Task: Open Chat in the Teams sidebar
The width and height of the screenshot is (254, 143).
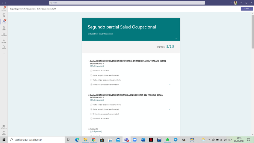Action: 4,15
